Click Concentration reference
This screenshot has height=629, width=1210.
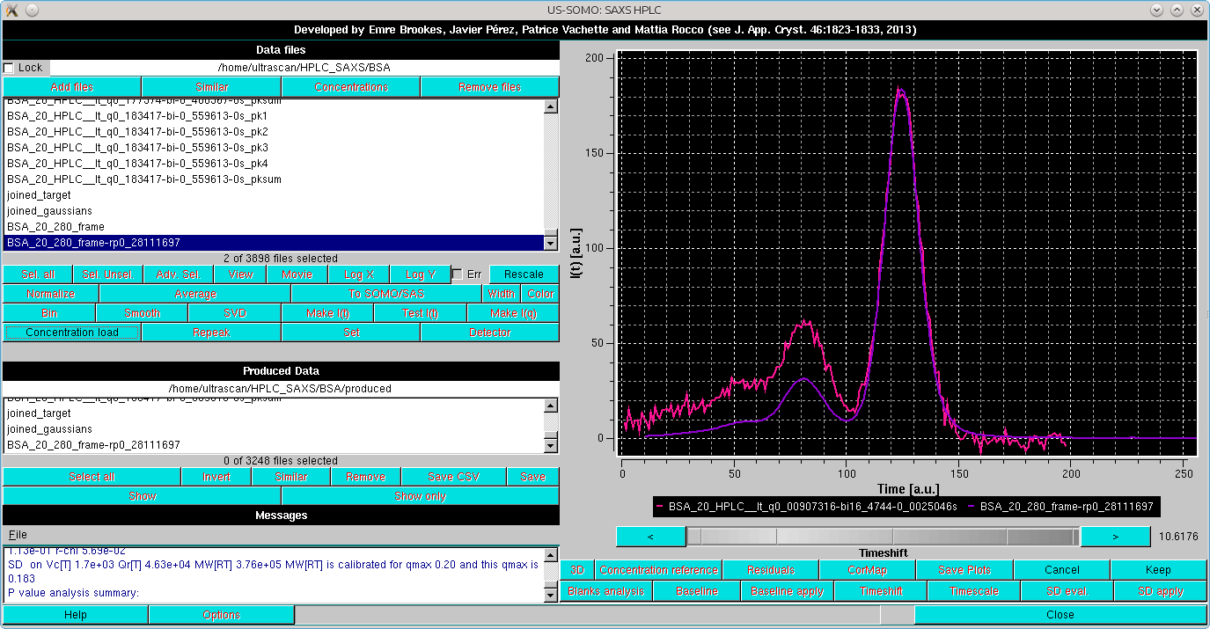click(x=658, y=570)
